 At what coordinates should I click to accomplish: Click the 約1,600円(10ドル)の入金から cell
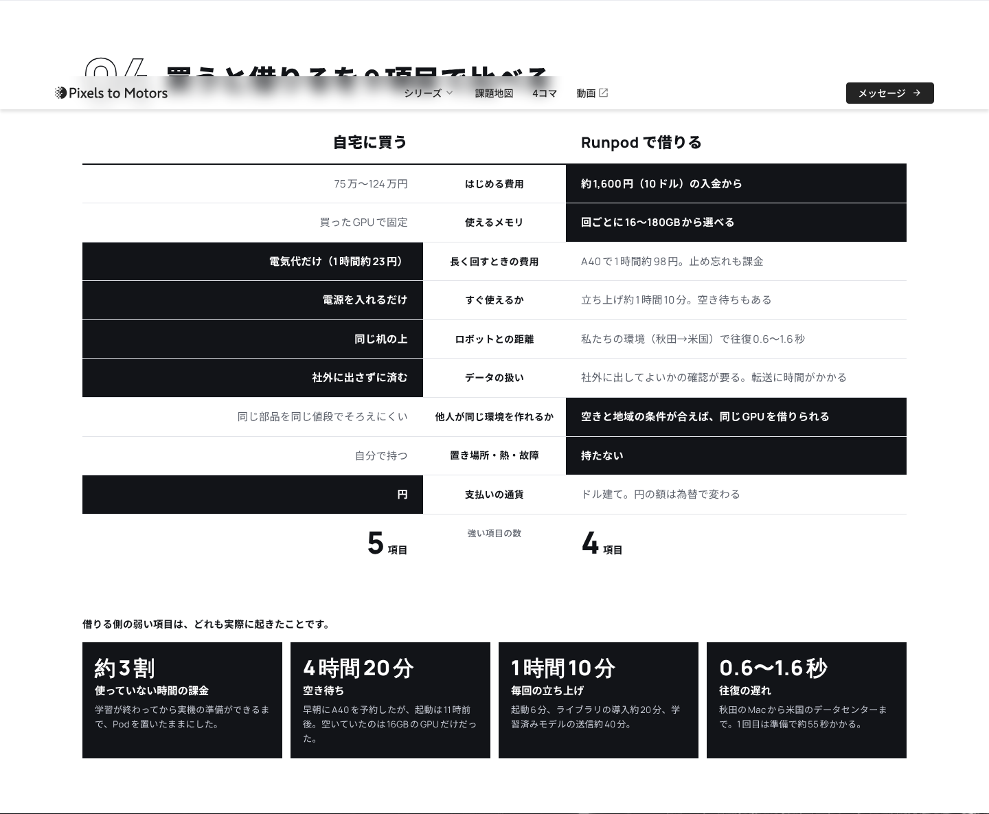(x=736, y=184)
